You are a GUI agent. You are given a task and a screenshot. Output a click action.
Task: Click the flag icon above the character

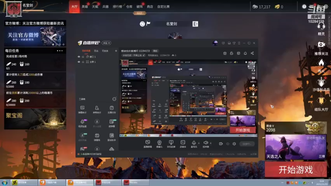click(x=148, y=24)
